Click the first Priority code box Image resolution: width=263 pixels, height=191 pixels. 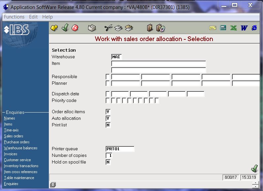(x=108, y=101)
